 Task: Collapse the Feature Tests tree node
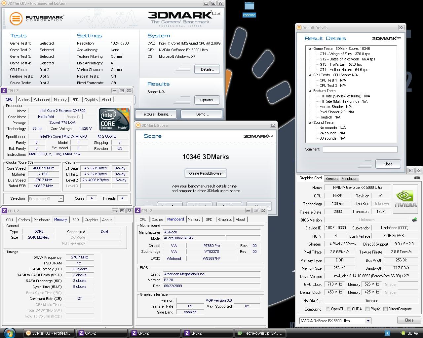(x=310, y=91)
